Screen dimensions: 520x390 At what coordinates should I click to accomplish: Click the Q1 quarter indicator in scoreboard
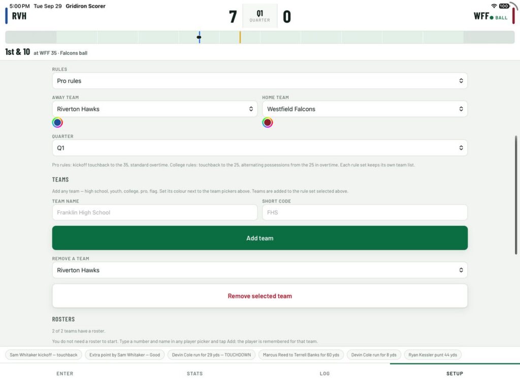tap(259, 16)
